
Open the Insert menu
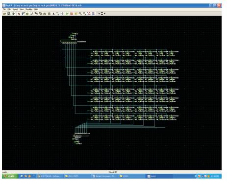point(15,9)
